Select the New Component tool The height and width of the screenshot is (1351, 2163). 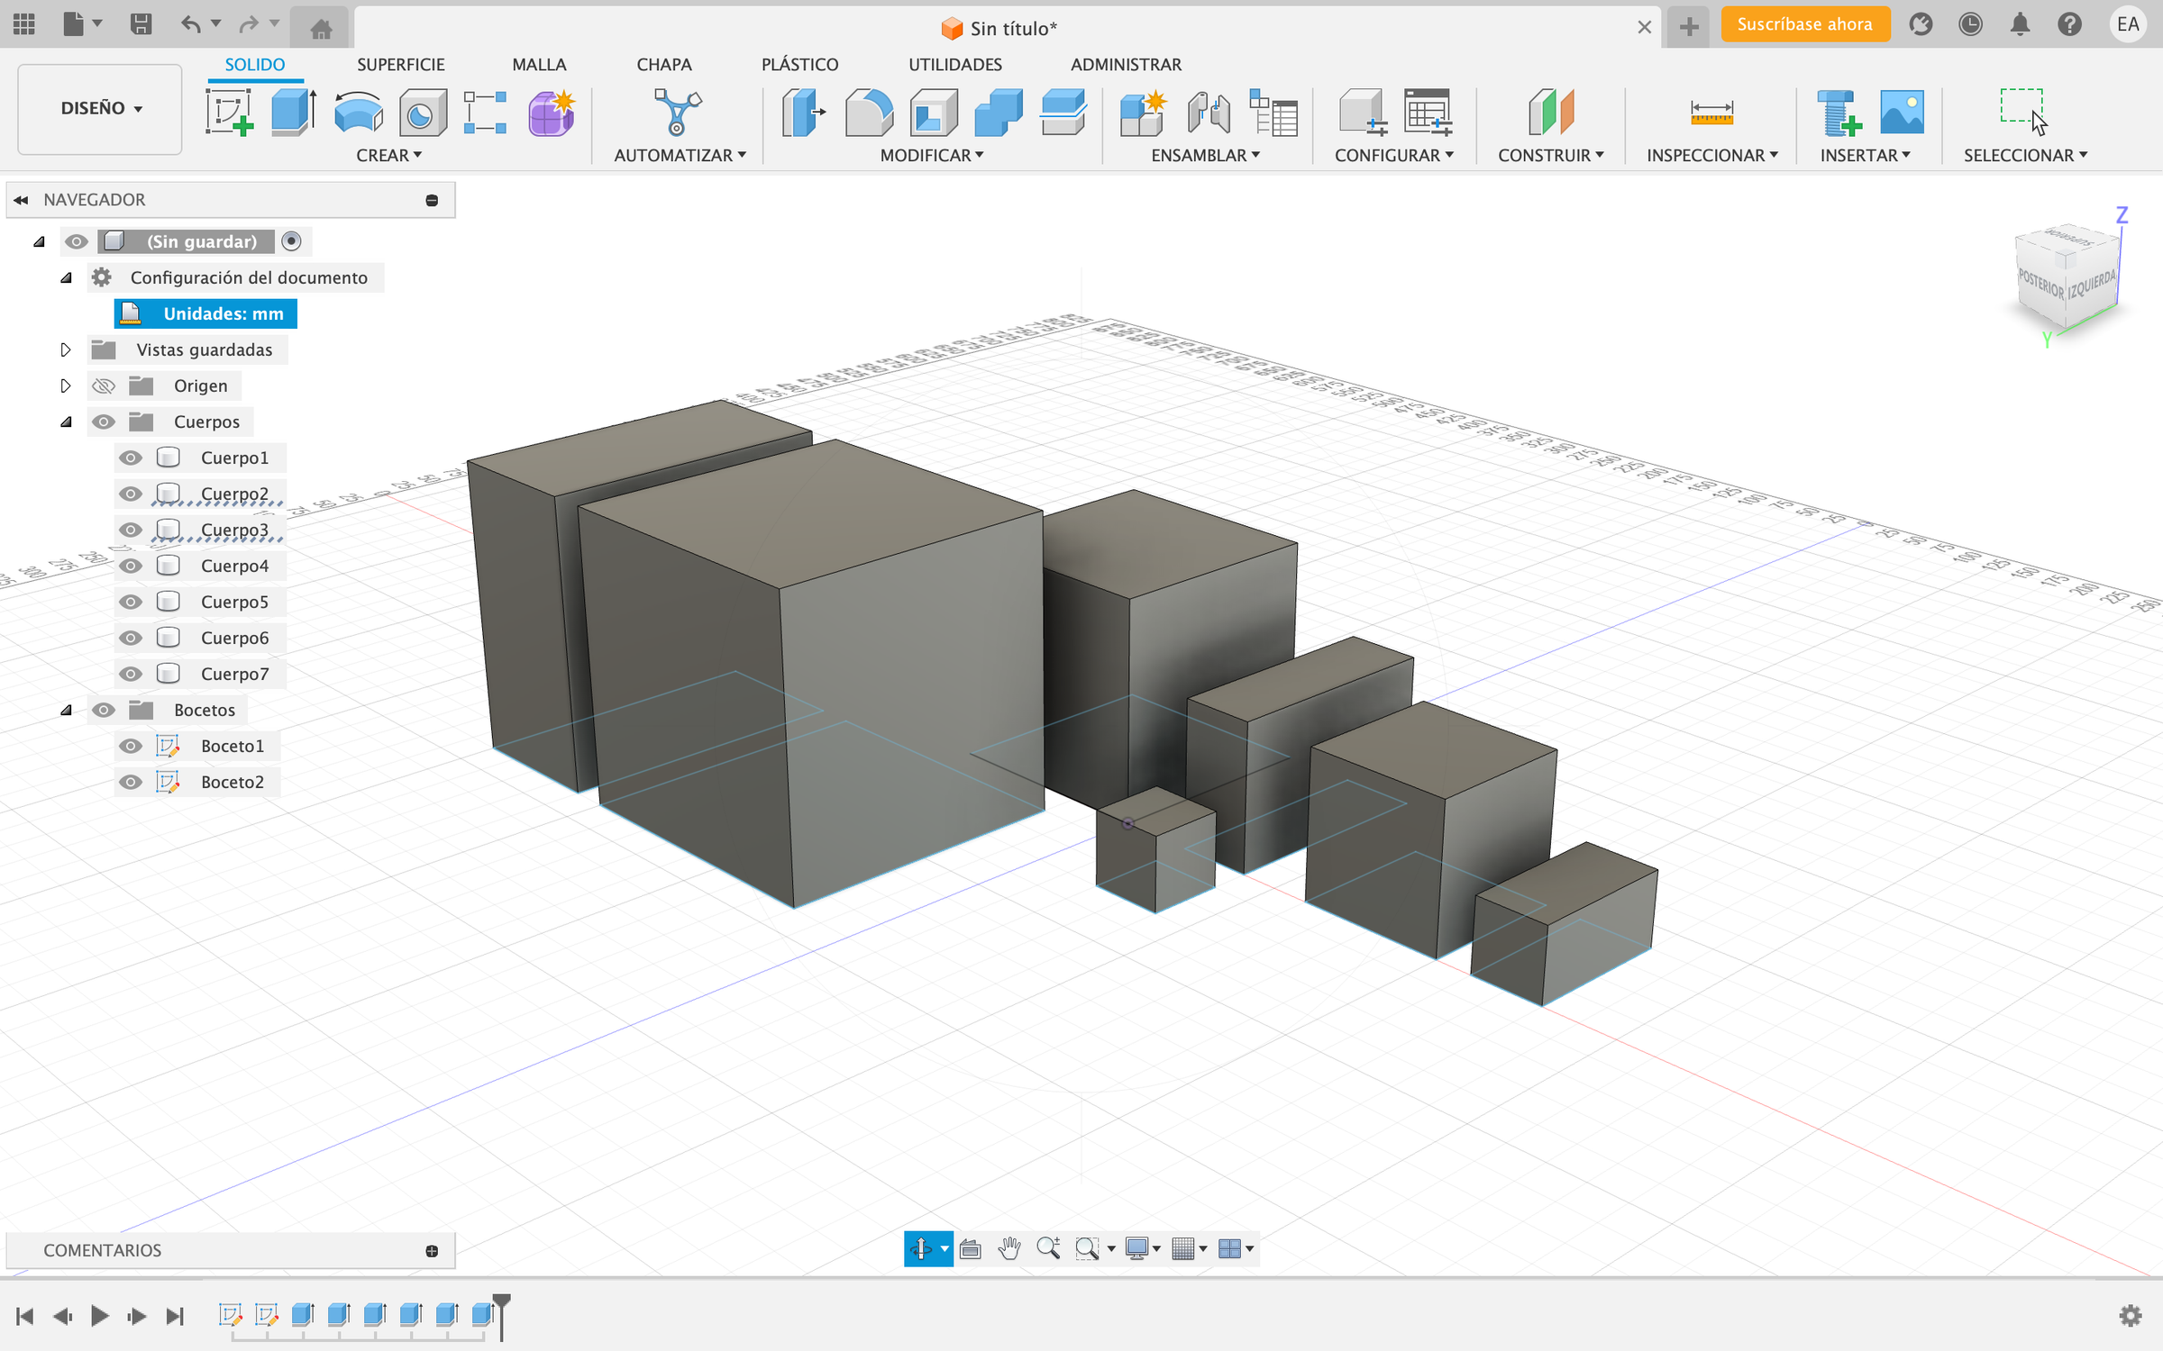[1142, 113]
